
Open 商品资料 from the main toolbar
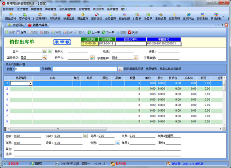(11, 16)
